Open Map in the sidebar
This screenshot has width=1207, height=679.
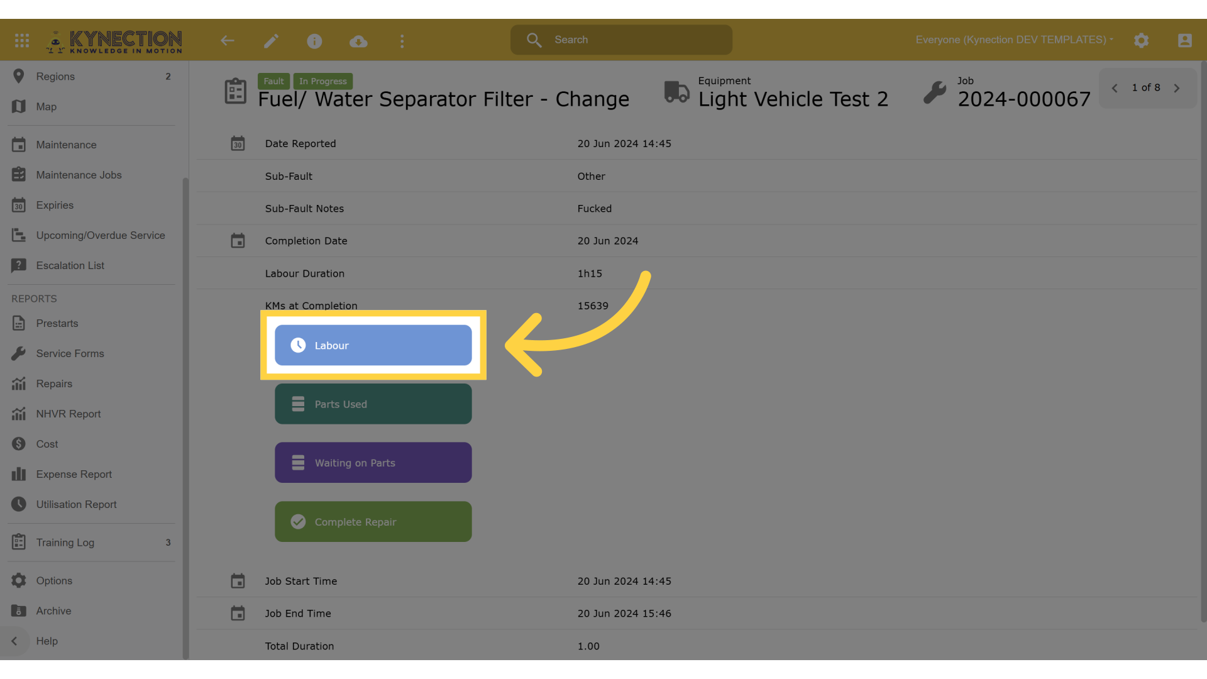[91, 106]
